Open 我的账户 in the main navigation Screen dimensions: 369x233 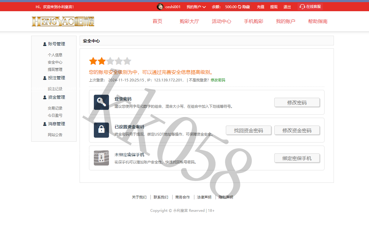tap(285, 21)
